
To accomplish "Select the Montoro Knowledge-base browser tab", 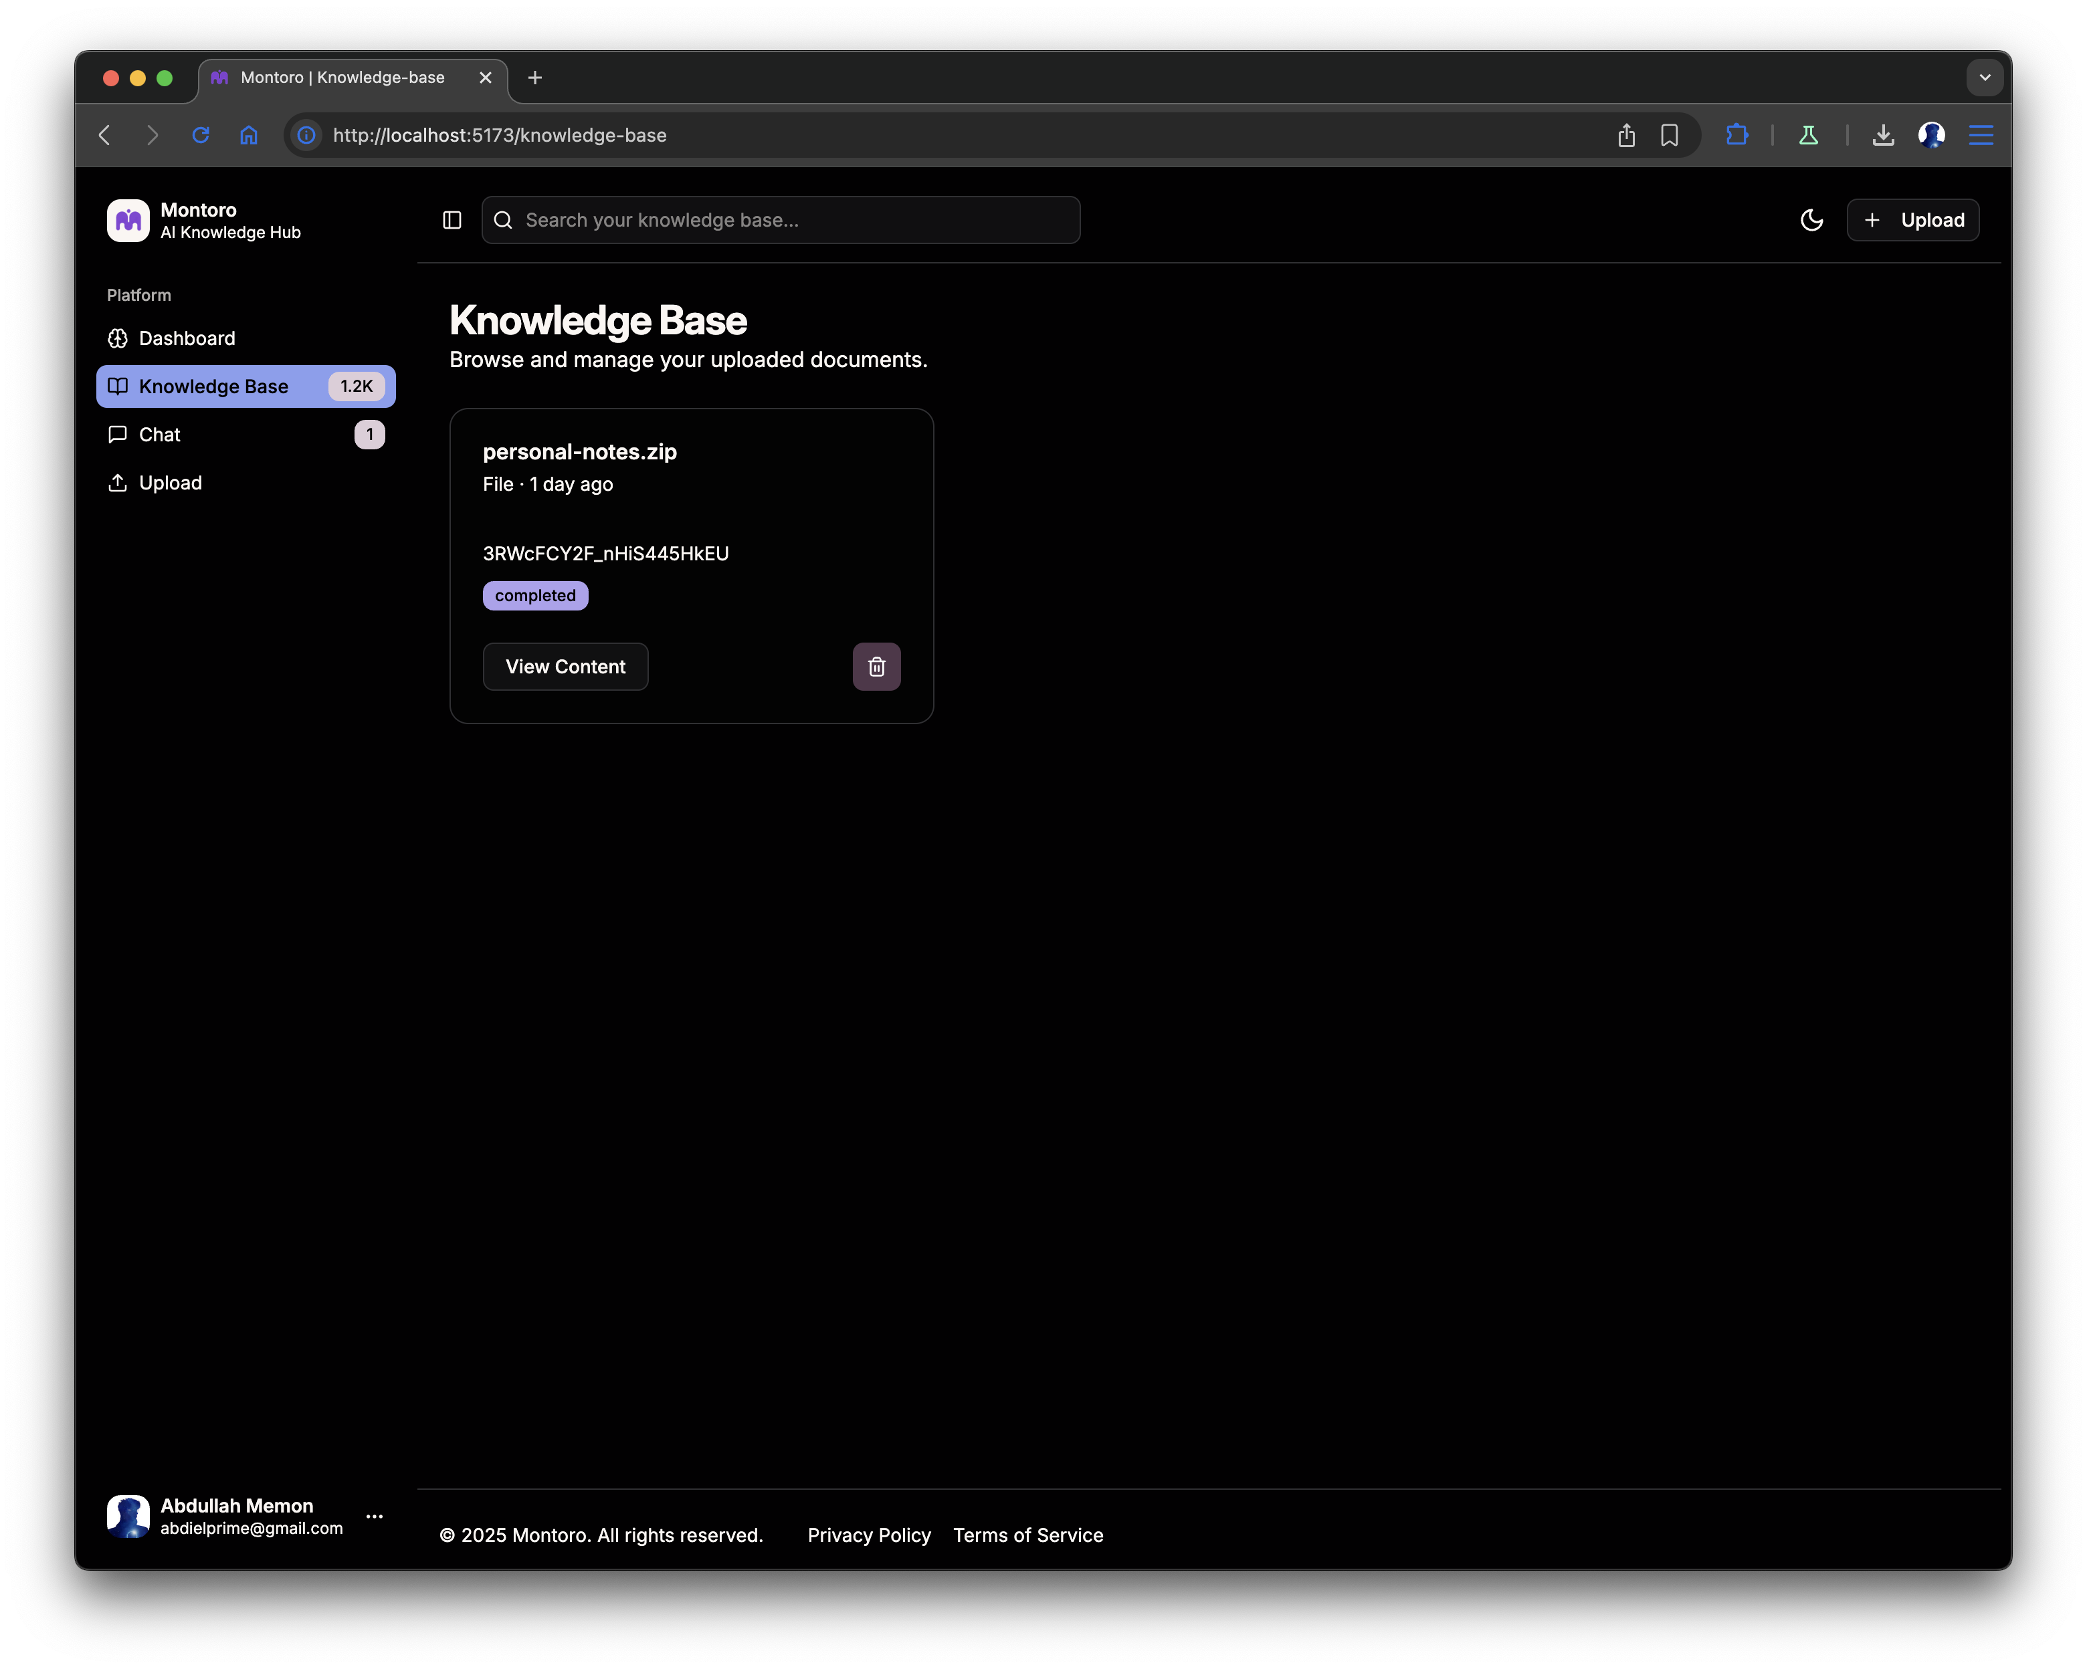I will [x=342, y=78].
